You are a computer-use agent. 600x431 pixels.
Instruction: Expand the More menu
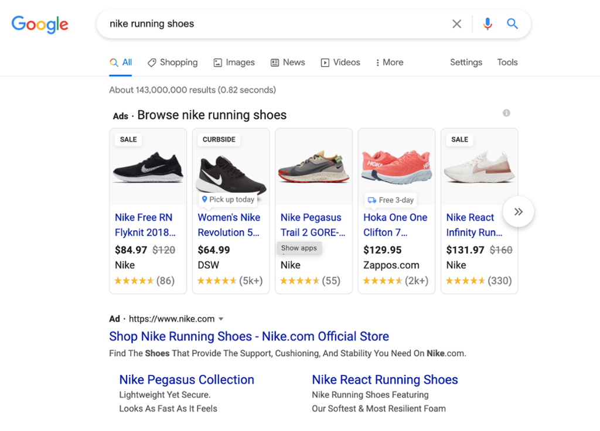389,62
